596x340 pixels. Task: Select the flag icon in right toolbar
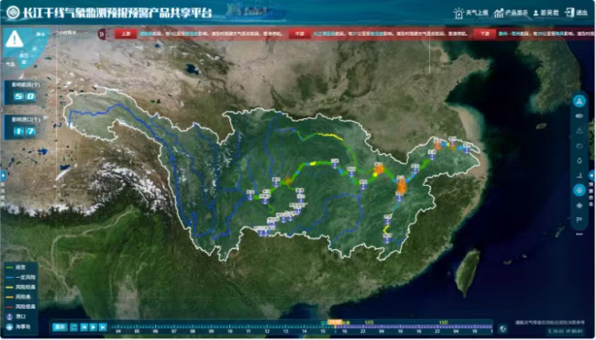579,220
